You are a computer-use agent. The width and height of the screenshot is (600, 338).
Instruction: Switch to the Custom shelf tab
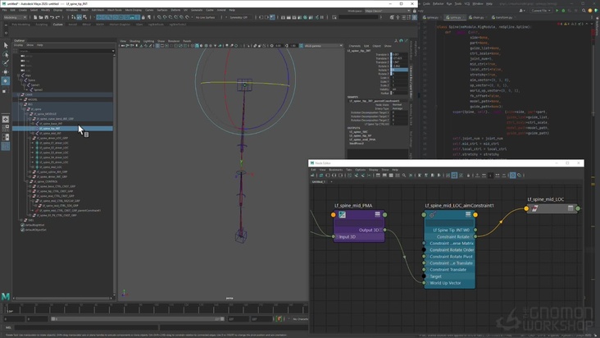pos(58,25)
